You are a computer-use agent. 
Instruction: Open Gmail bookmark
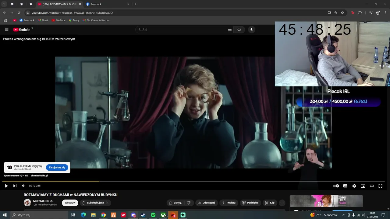(x=43, y=20)
